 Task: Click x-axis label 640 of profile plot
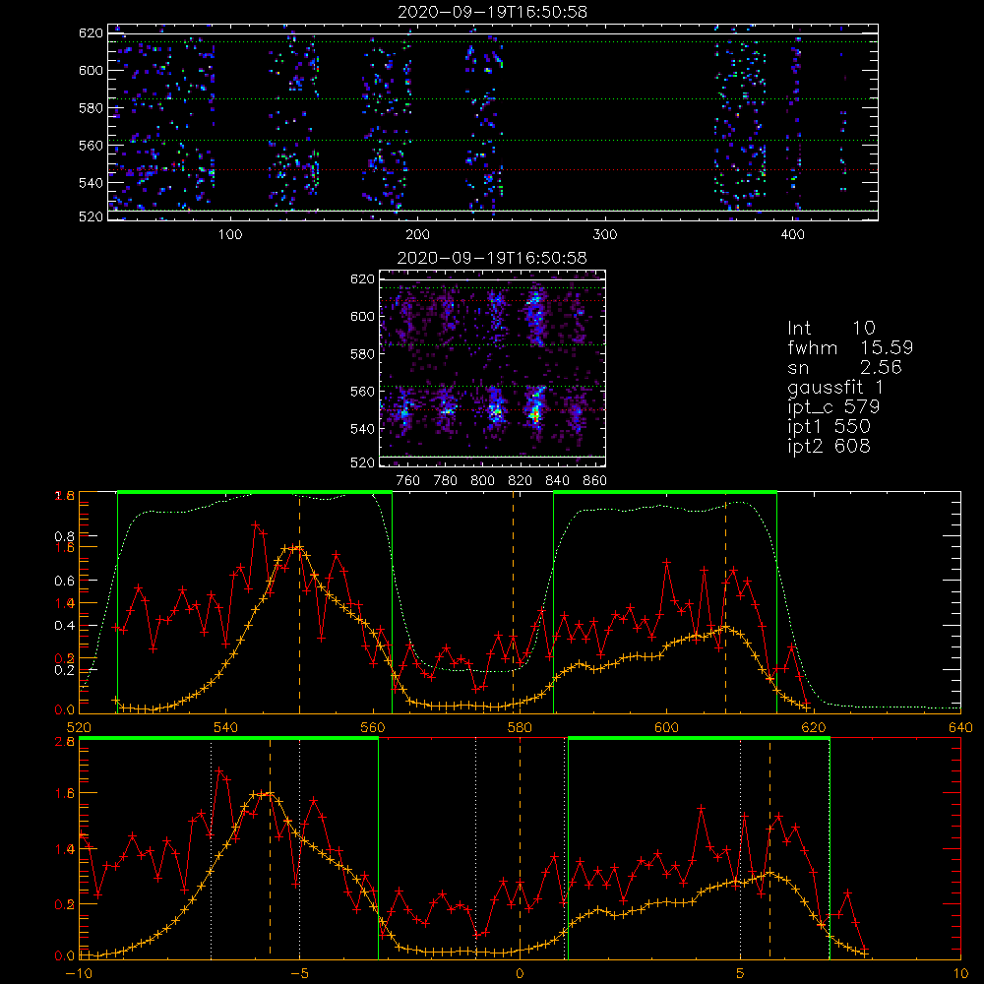coord(960,728)
